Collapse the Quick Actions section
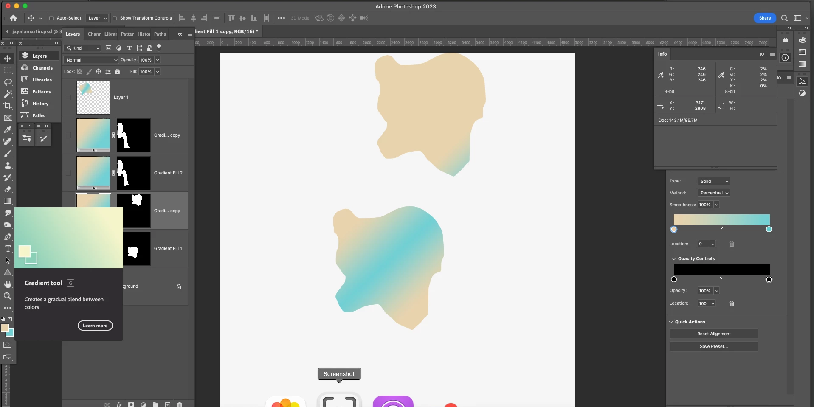 [671, 322]
